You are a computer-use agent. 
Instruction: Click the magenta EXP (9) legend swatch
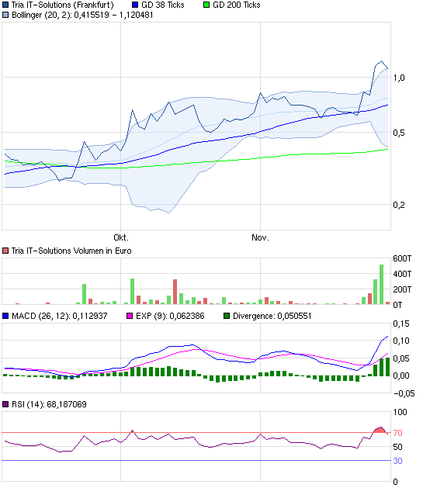130,317
